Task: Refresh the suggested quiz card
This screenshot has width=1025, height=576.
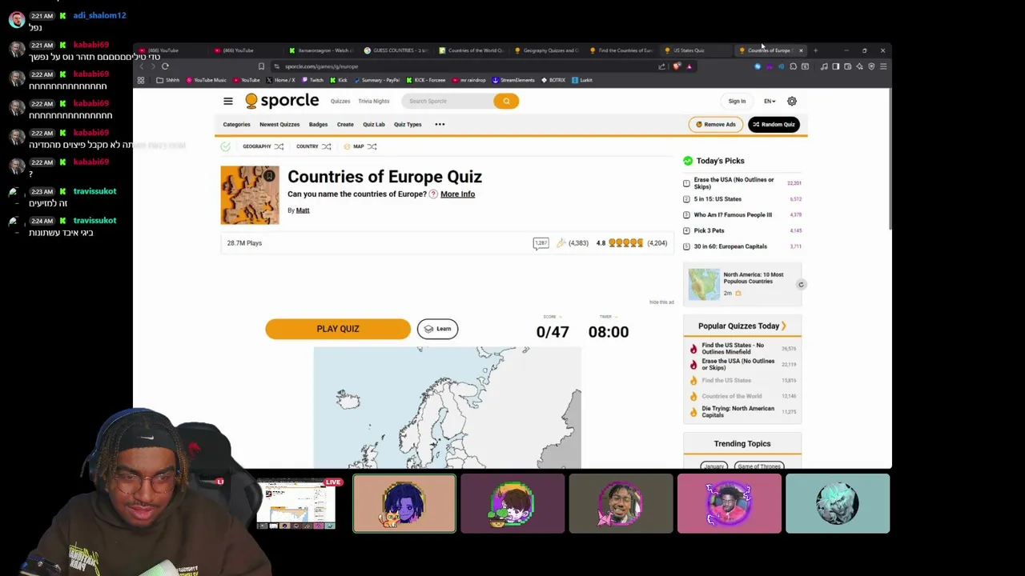Action: click(x=801, y=285)
